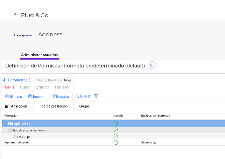Select the Administrar usuarios tab
Image resolution: width=225 pixels, height=159 pixels.
click(39, 55)
